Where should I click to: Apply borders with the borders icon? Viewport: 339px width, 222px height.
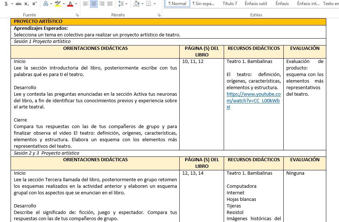tap(149, 4)
